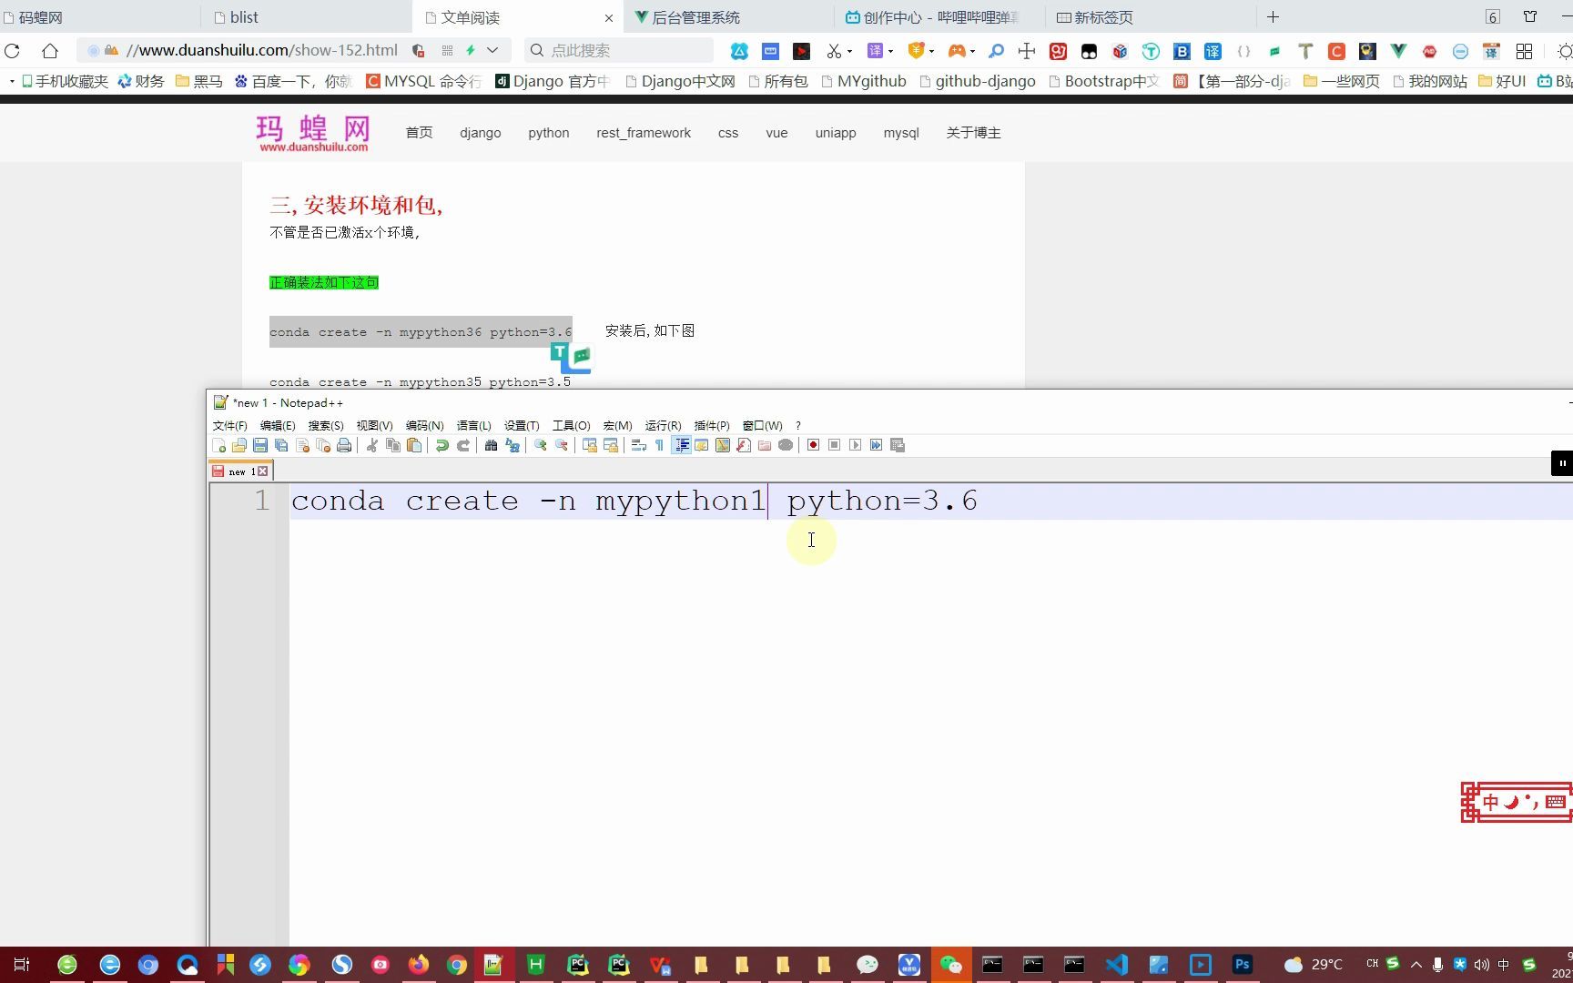This screenshot has width=1573, height=983.
Task: Click the Redo arrow in Notepad++ toolbar
Action: pyautogui.click(x=463, y=445)
